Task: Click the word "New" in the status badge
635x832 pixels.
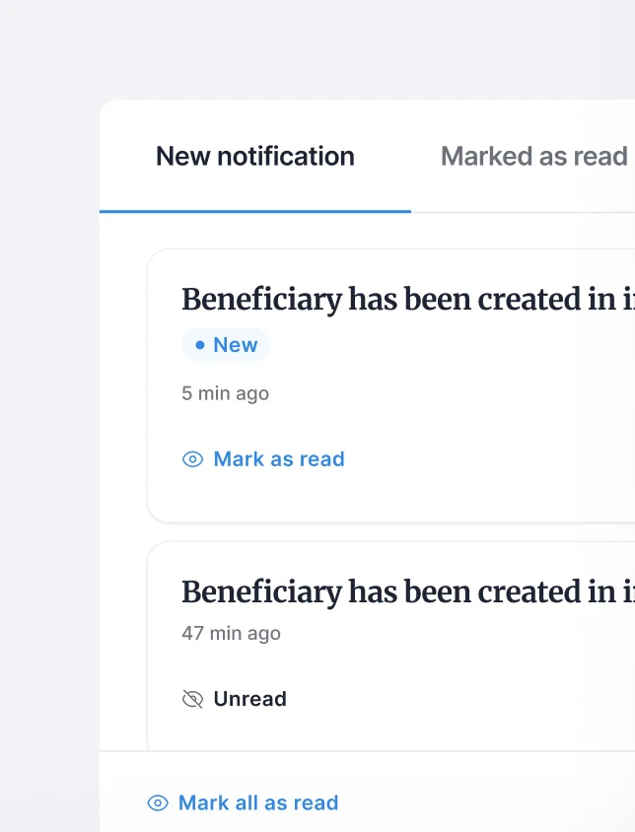Action: coord(236,345)
